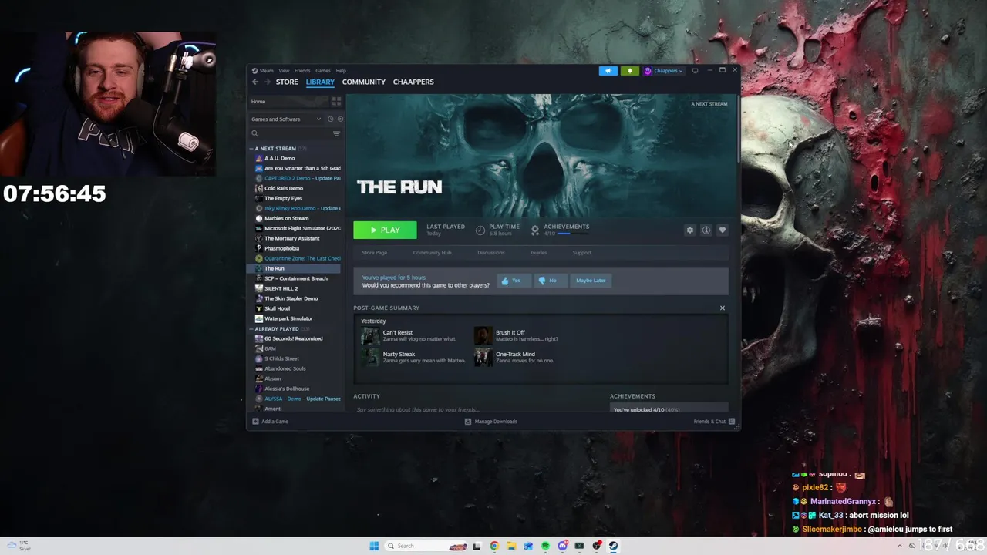
Task: Collapse the A NEXT STREAM collection
Action: [251, 149]
